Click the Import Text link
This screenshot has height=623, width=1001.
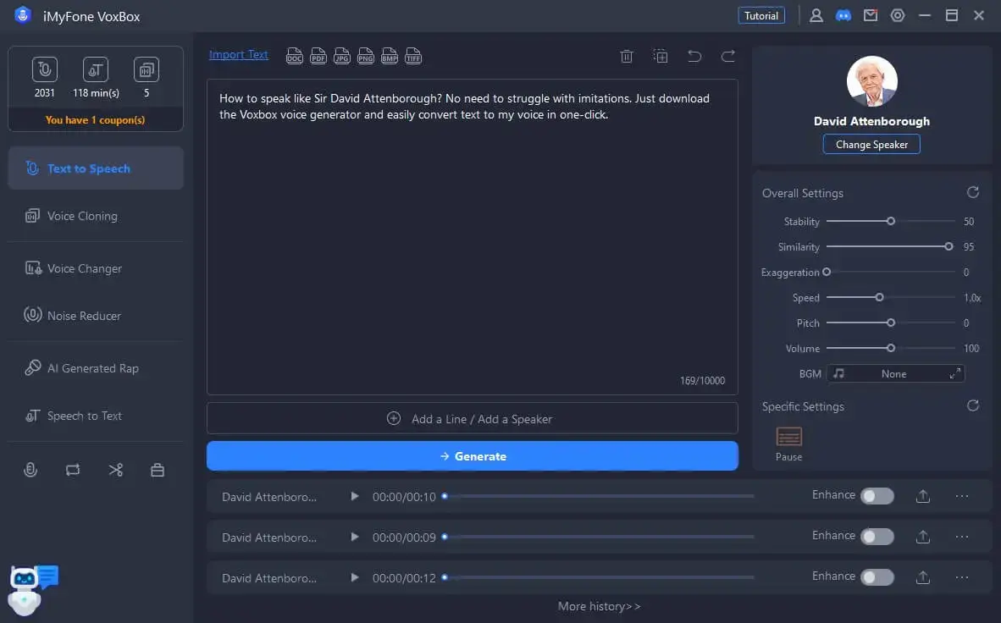click(238, 55)
